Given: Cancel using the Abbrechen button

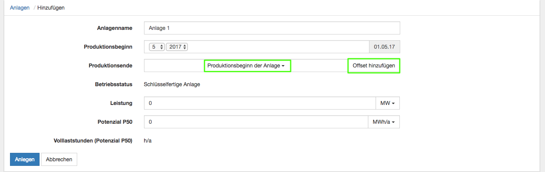Looking at the screenshot, I should [x=59, y=159].
